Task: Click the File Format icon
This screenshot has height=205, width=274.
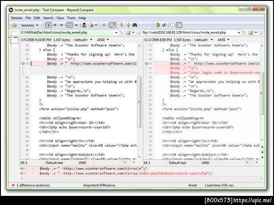Action: click(91, 26)
